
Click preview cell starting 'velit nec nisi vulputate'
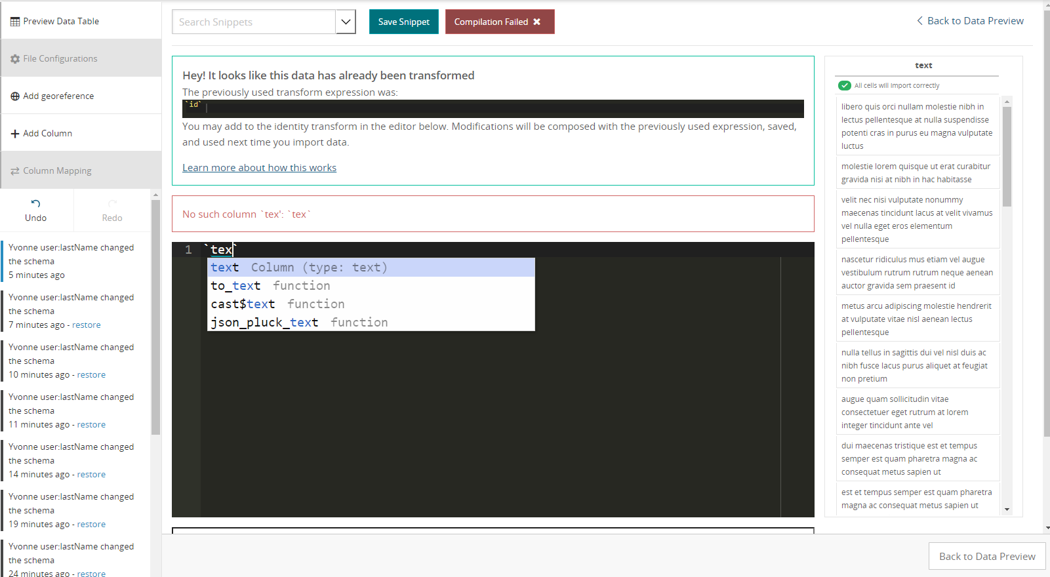(x=918, y=220)
